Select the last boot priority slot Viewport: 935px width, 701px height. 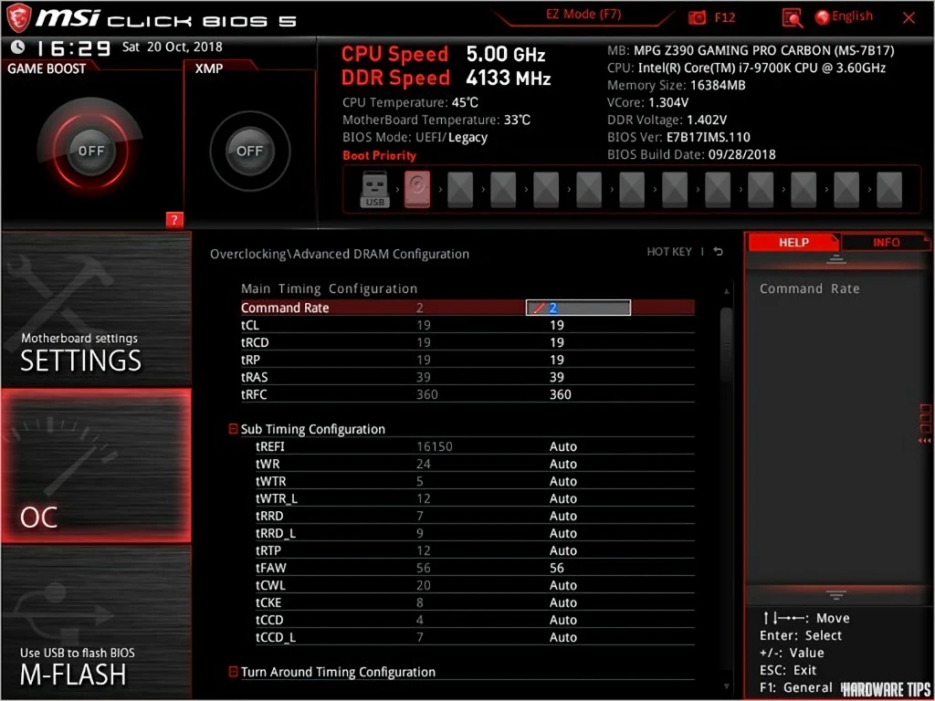(x=889, y=190)
